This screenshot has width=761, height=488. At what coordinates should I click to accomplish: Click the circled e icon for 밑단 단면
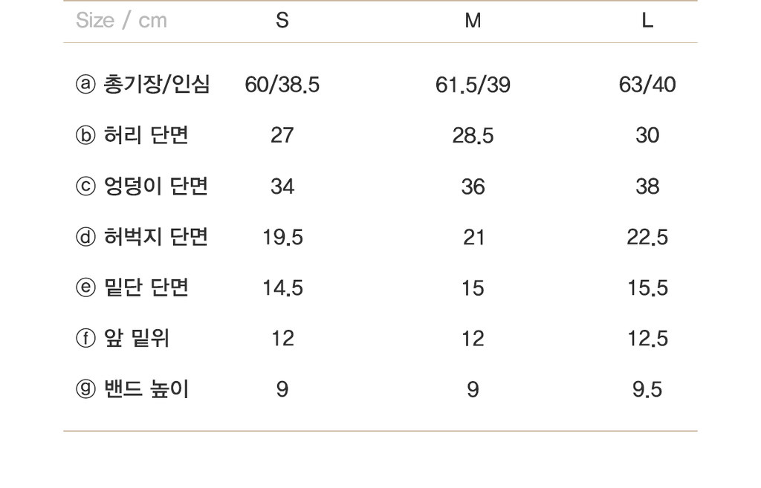[x=85, y=287]
